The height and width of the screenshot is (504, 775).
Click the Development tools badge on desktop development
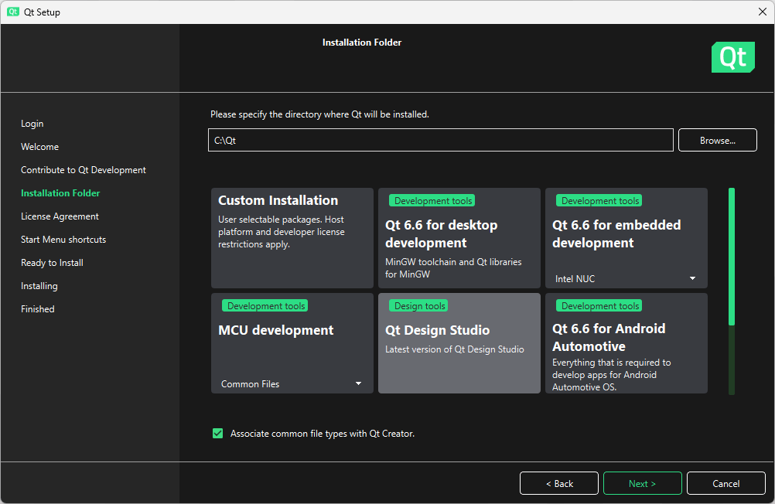tap(431, 200)
